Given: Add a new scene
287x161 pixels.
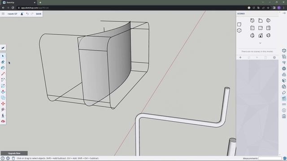Looking at the screenshot, I should (240, 58).
